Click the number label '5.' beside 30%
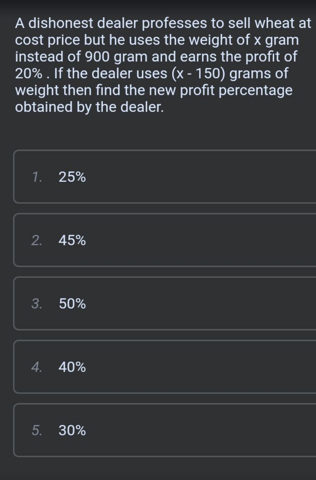The image size is (316, 480). point(37,430)
